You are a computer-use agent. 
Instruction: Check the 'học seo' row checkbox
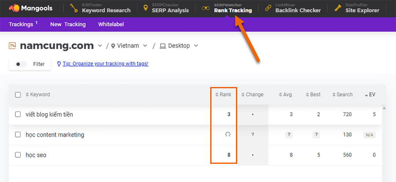tap(18, 155)
